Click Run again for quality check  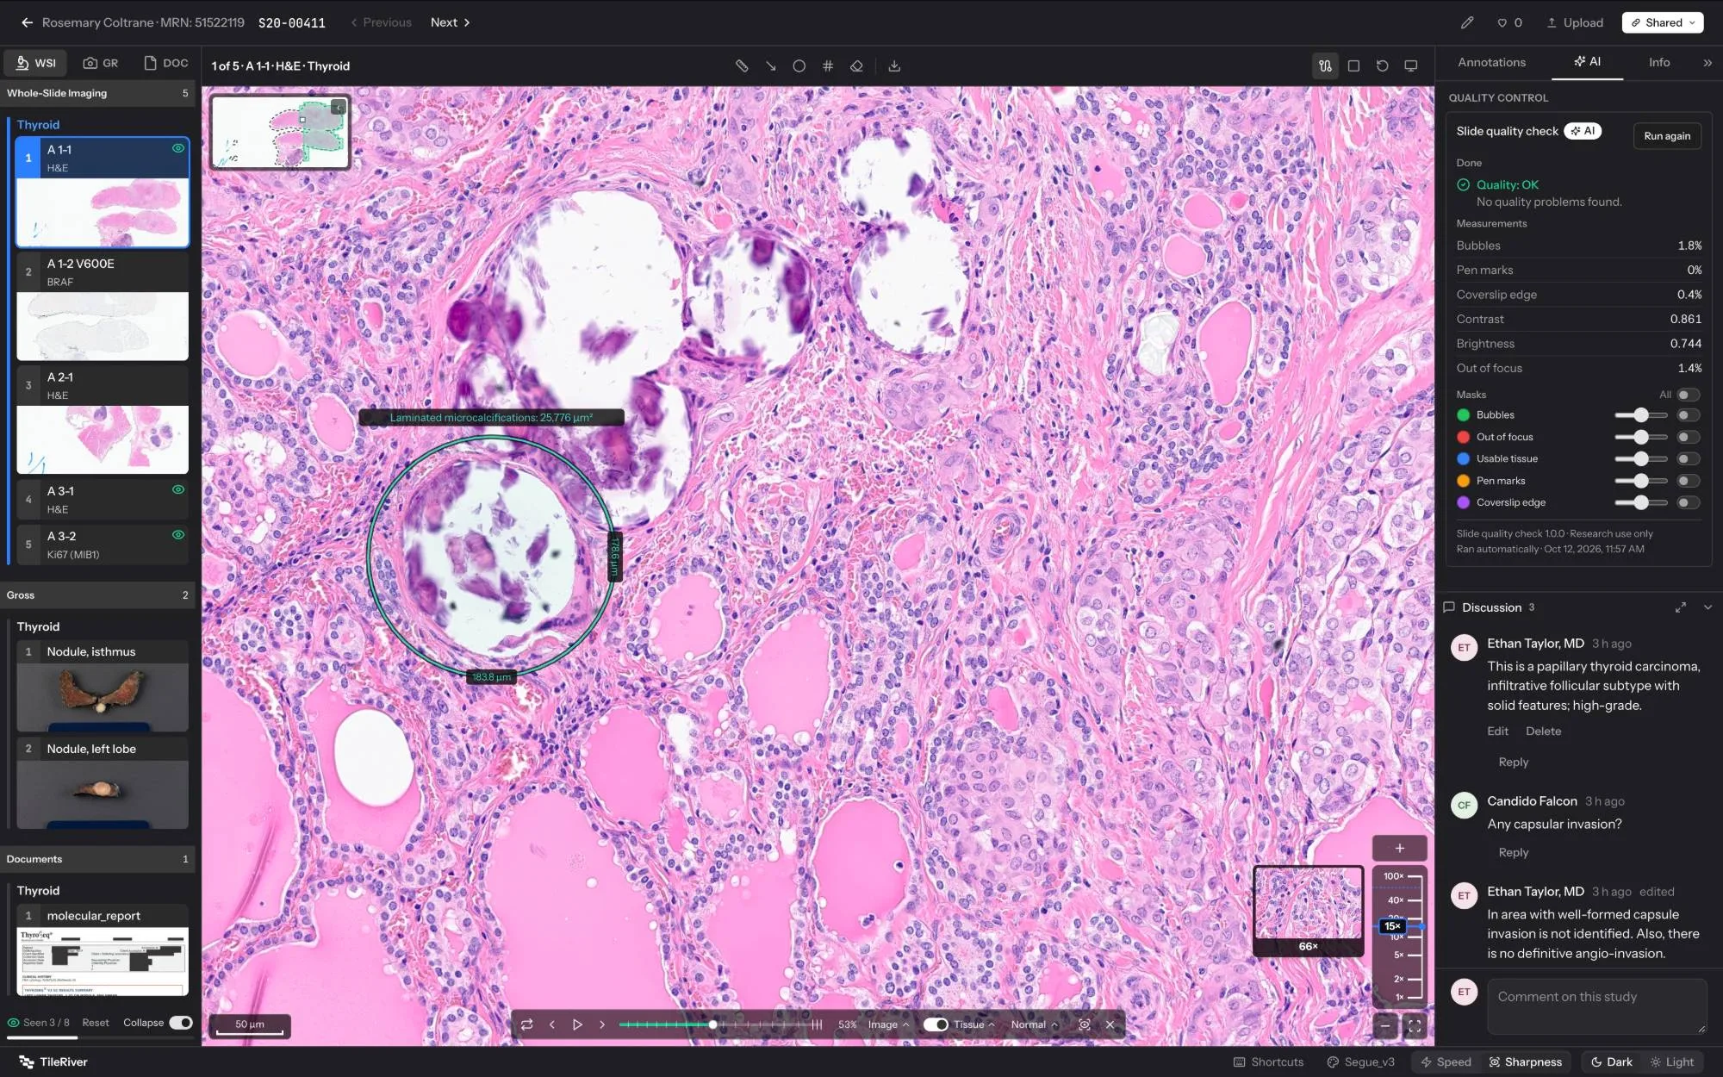coord(1667,135)
